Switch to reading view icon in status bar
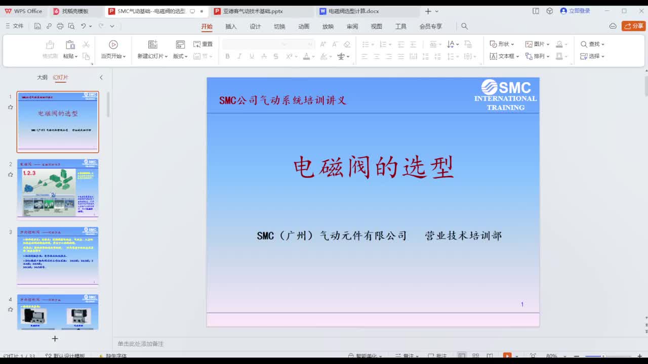This screenshot has width=648, height=364. 490,356
